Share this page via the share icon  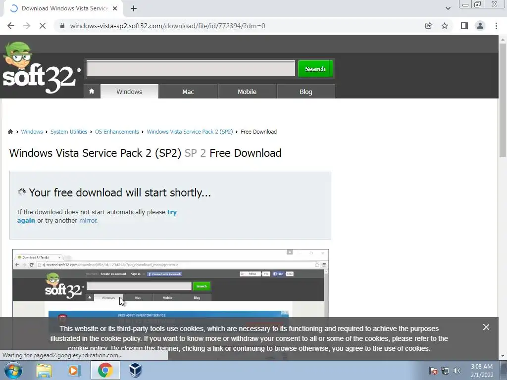pyautogui.click(x=429, y=26)
